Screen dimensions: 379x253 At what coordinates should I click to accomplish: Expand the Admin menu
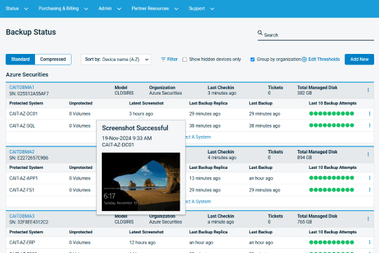click(x=109, y=8)
